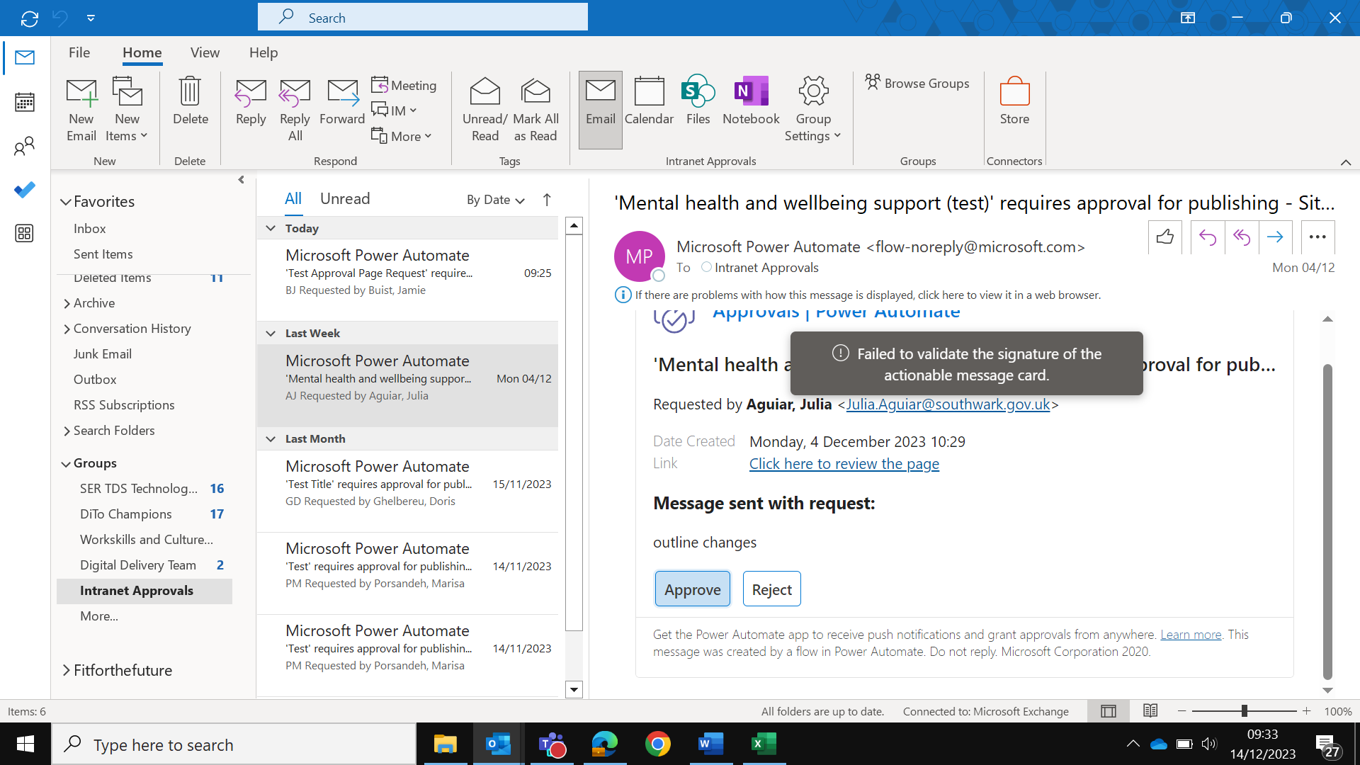Click Browse Groups icon
Viewport: 1360px width, 765px height.
tap(873, 82)
